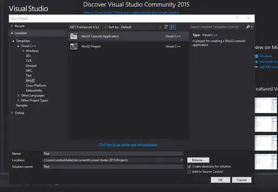
Task: Open the .NET Framework 4.5.2 dropdown
Action: pyautogui.click(x=88, y=27)
